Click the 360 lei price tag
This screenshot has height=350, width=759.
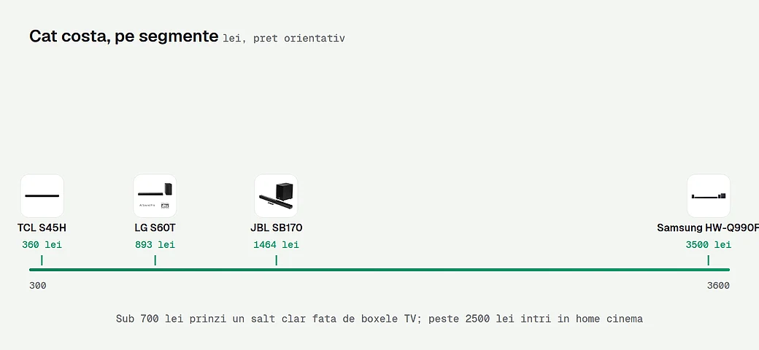click(x=42, y=244)
